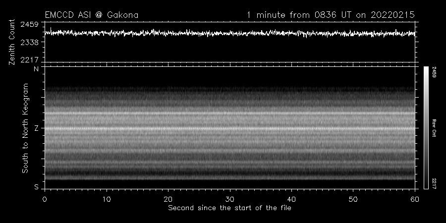
Task: Click the 'Second since the start of the file' label
Action: click(x=229, y=208)
